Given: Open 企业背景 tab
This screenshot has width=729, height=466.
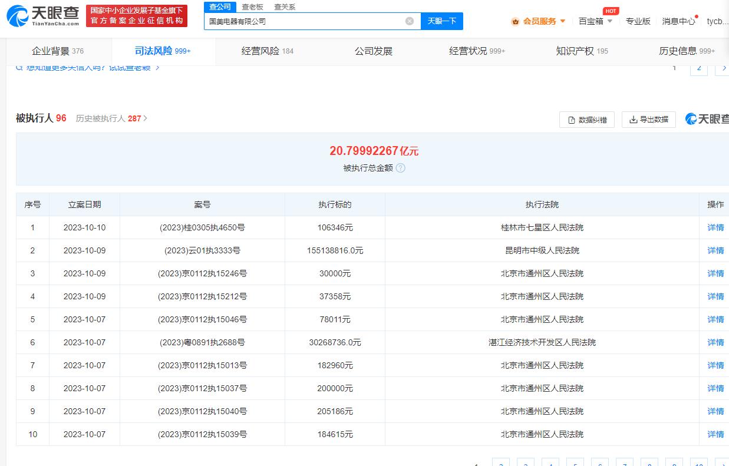Looking at the screenshot, I should click(58, 51).
